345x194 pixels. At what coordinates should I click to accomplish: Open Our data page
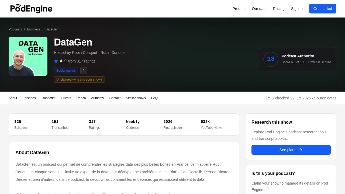click(259, 9)
